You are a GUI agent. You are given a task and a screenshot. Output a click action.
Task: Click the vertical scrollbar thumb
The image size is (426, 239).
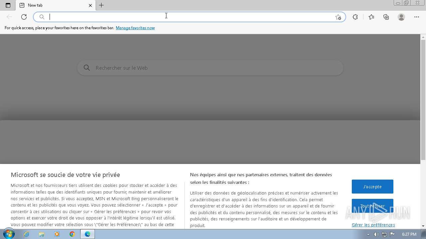coord(423,100)
